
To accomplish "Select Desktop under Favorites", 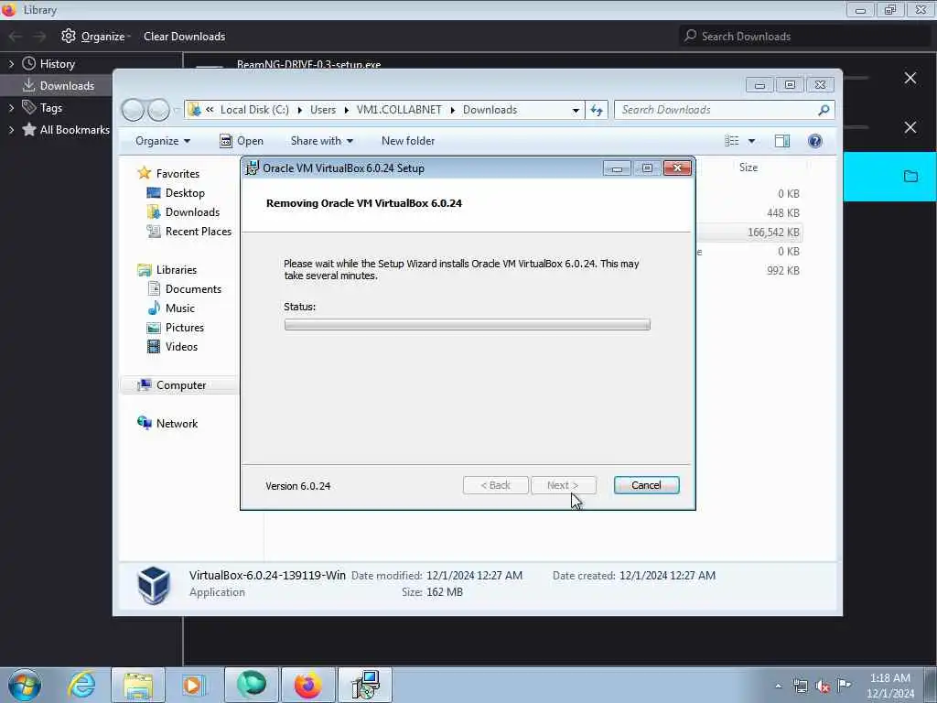I will point(185,193).
